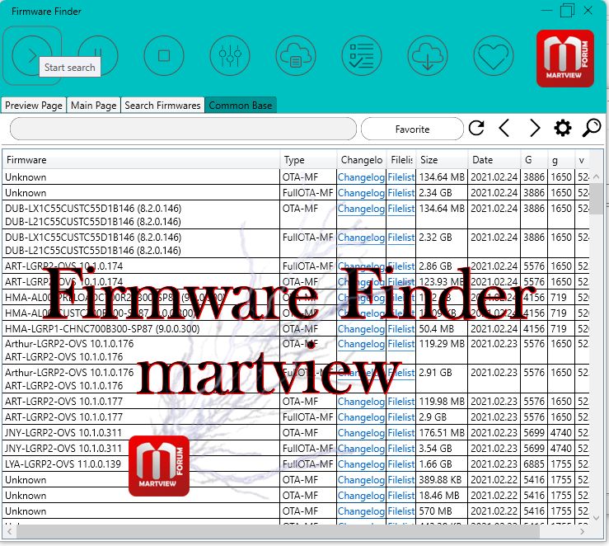Image resolution: width=609 pixels, height=546 pixels.
Task: Open Filelist for JNY-LGRP2-OVS 10.1.0.311 OTA-MF
Action: tap(401, 432)
